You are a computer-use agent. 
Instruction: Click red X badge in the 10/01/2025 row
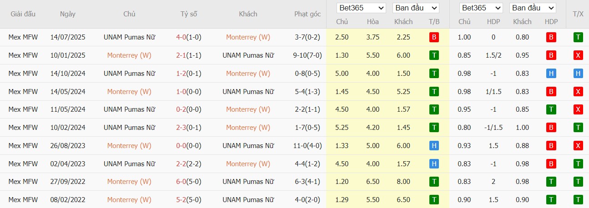pos(578,55)
